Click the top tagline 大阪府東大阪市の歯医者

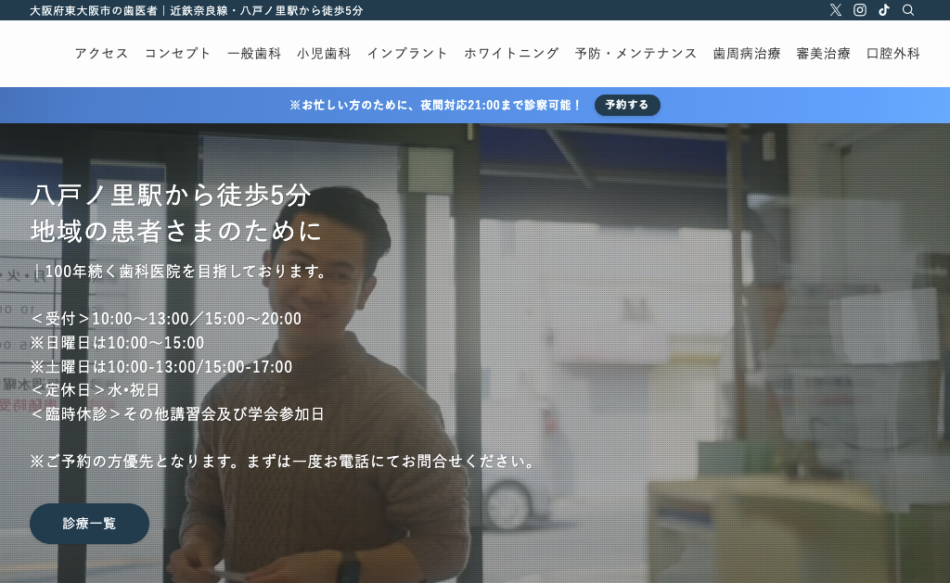click(x=93, y=10)
